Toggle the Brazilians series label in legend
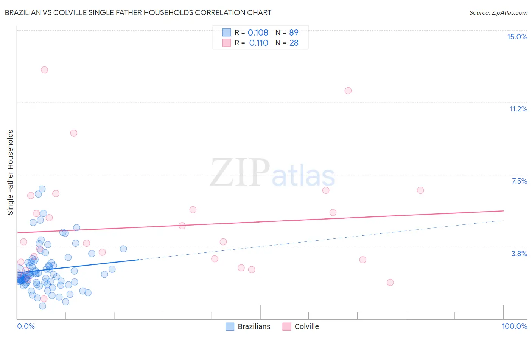Viewport: 532px width, 337px height. click(x=254, y=326)
